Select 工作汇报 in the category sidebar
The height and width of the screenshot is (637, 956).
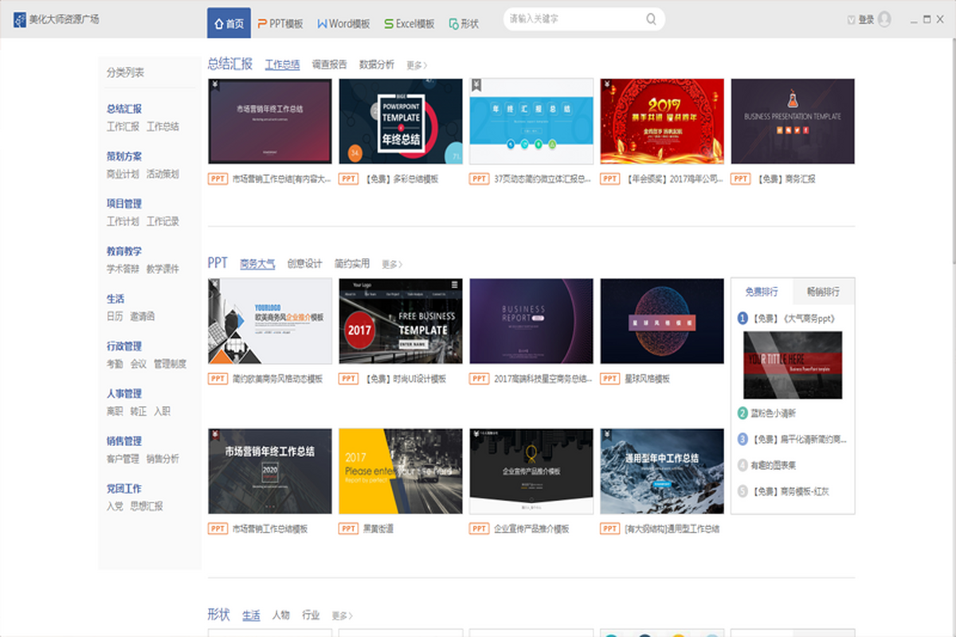click(123, 127)
